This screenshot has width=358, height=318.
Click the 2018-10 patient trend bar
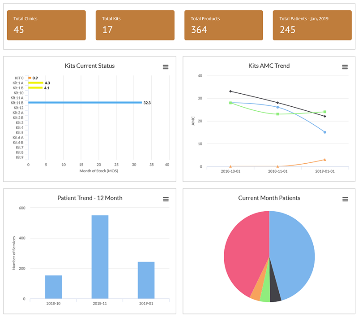(53, 287)
